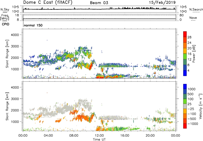Viewport: 203px width, 141px height.
Task: Click the red high-power echo near 10:30 UT
Action: [91, 66]
